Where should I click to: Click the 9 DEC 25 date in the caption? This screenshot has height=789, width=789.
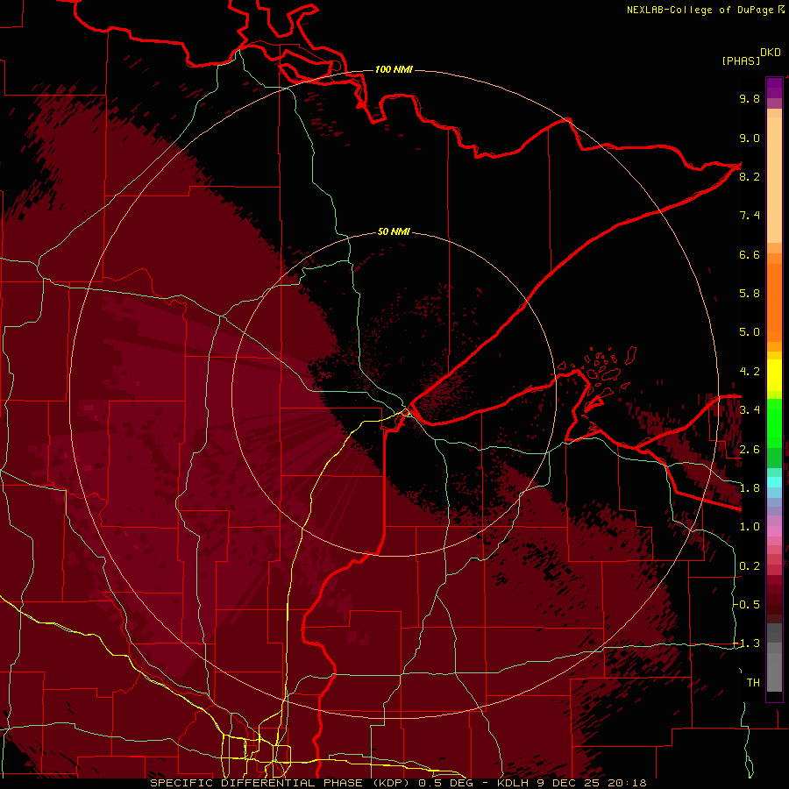click(x=569, y=783)
